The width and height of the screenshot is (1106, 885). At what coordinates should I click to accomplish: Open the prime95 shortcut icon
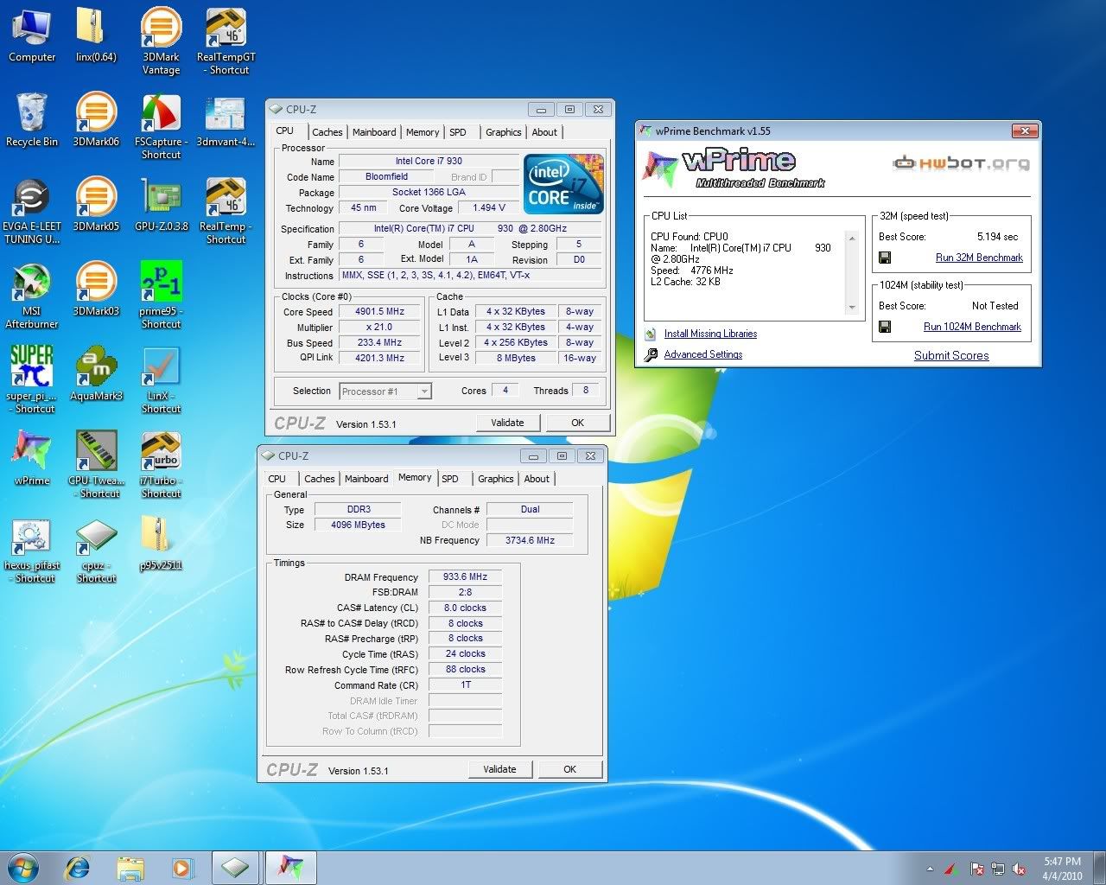click(161, 296)
